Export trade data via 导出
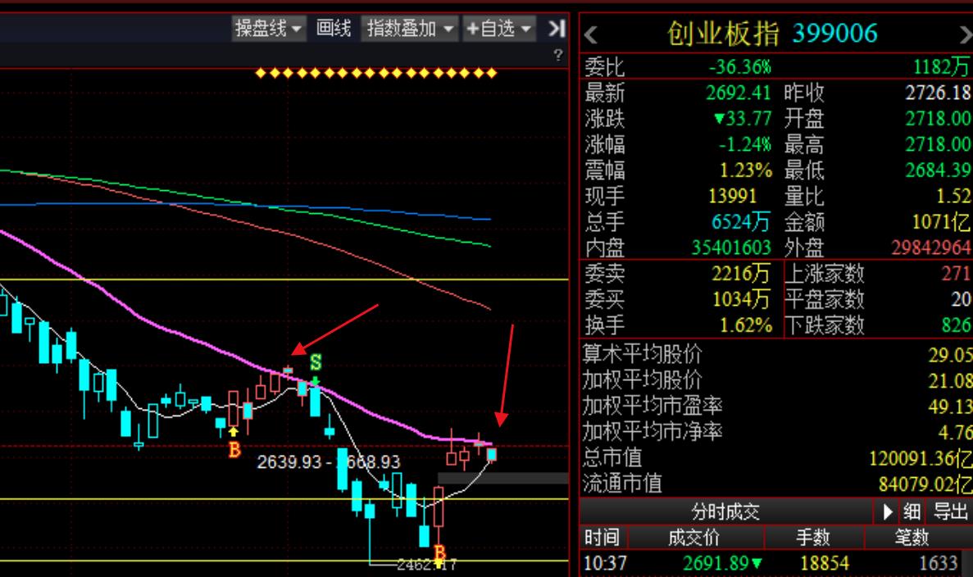The width and height of the screenshot is (973, 577). tap(949, 511)
